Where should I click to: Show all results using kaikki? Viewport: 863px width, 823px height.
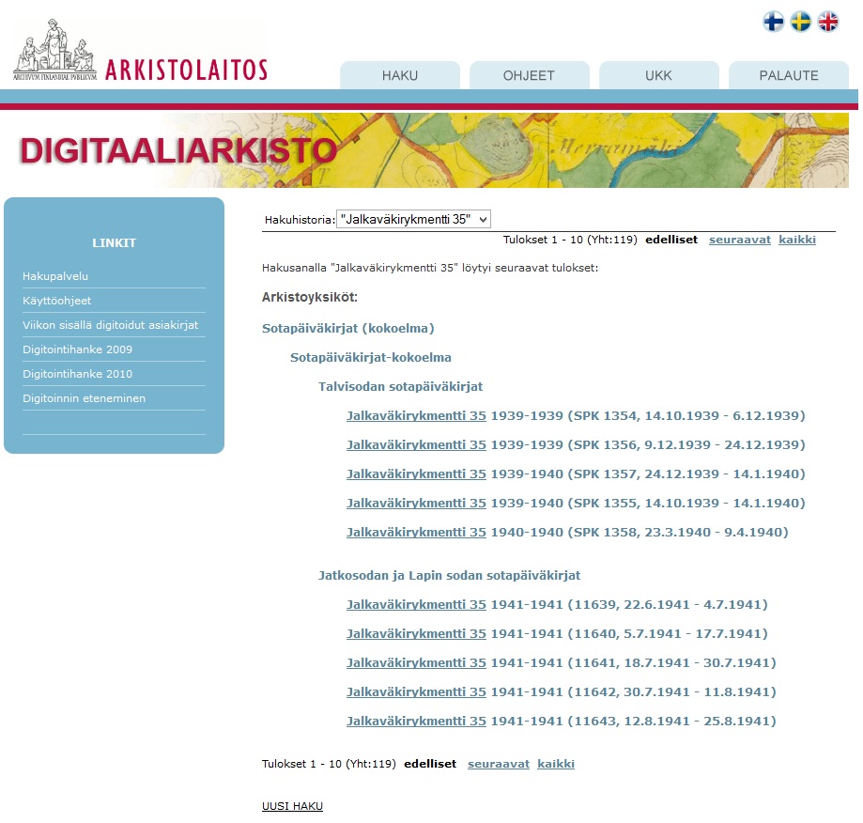point(796,239)
